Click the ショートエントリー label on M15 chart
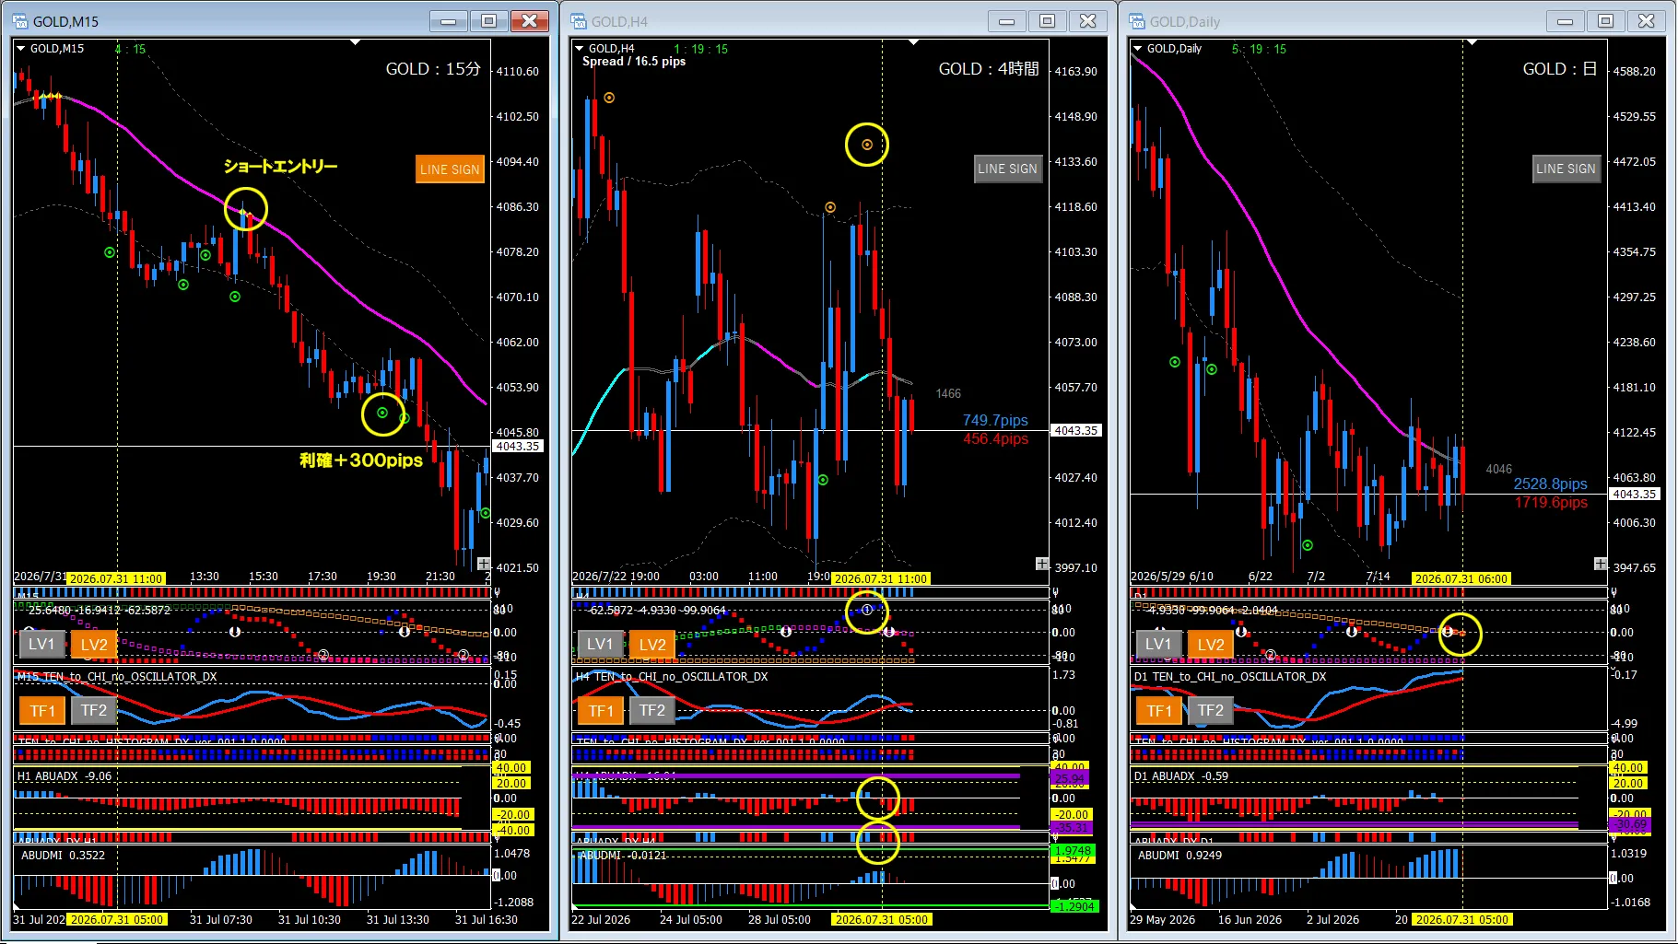This screenshot has height=944, width=1678. [280, 167]
